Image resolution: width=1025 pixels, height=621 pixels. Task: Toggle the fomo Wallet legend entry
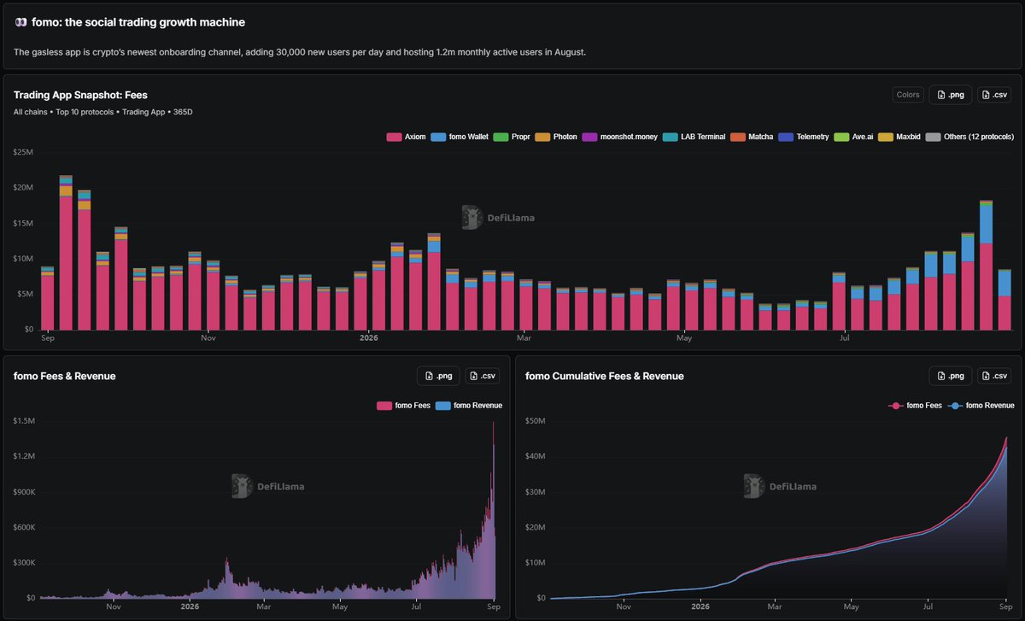pyautogui.click(x=459, y=137)
